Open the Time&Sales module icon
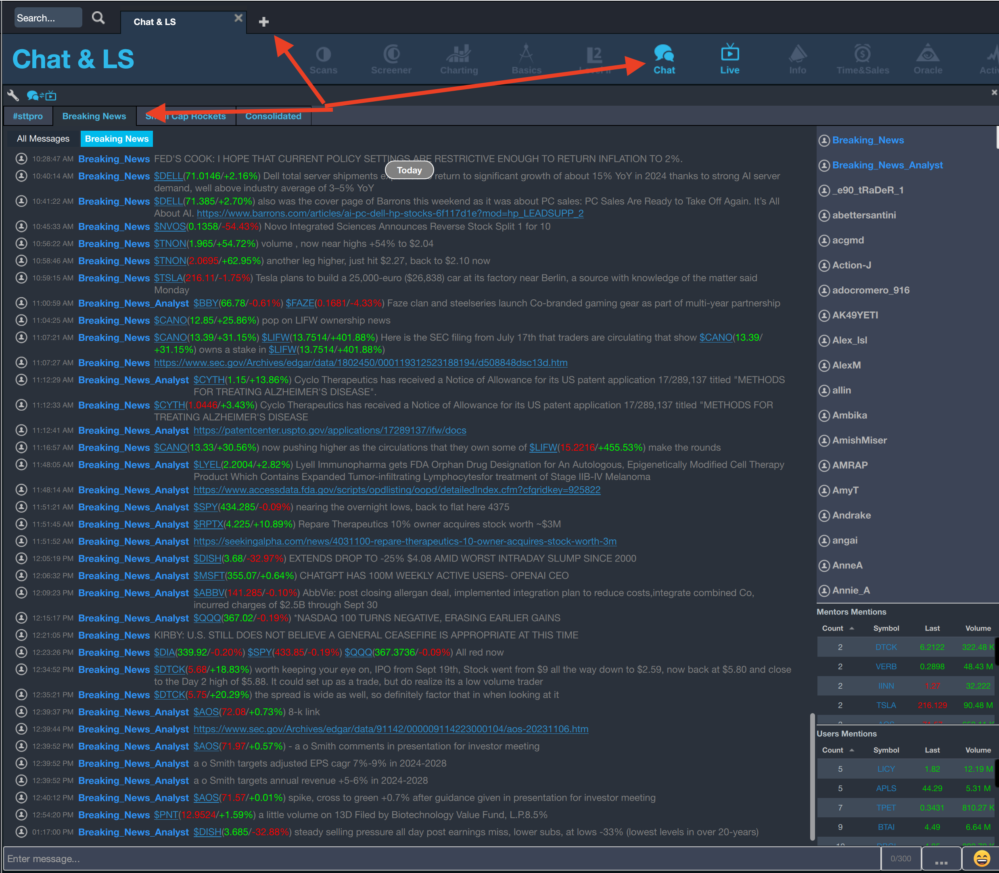The image size is (999, 873). [x=863, y=59]
